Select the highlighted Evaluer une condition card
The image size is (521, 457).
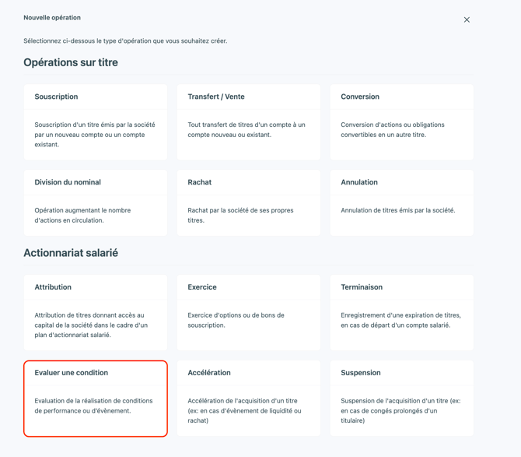pyautogui.click(x=96, y=399)
